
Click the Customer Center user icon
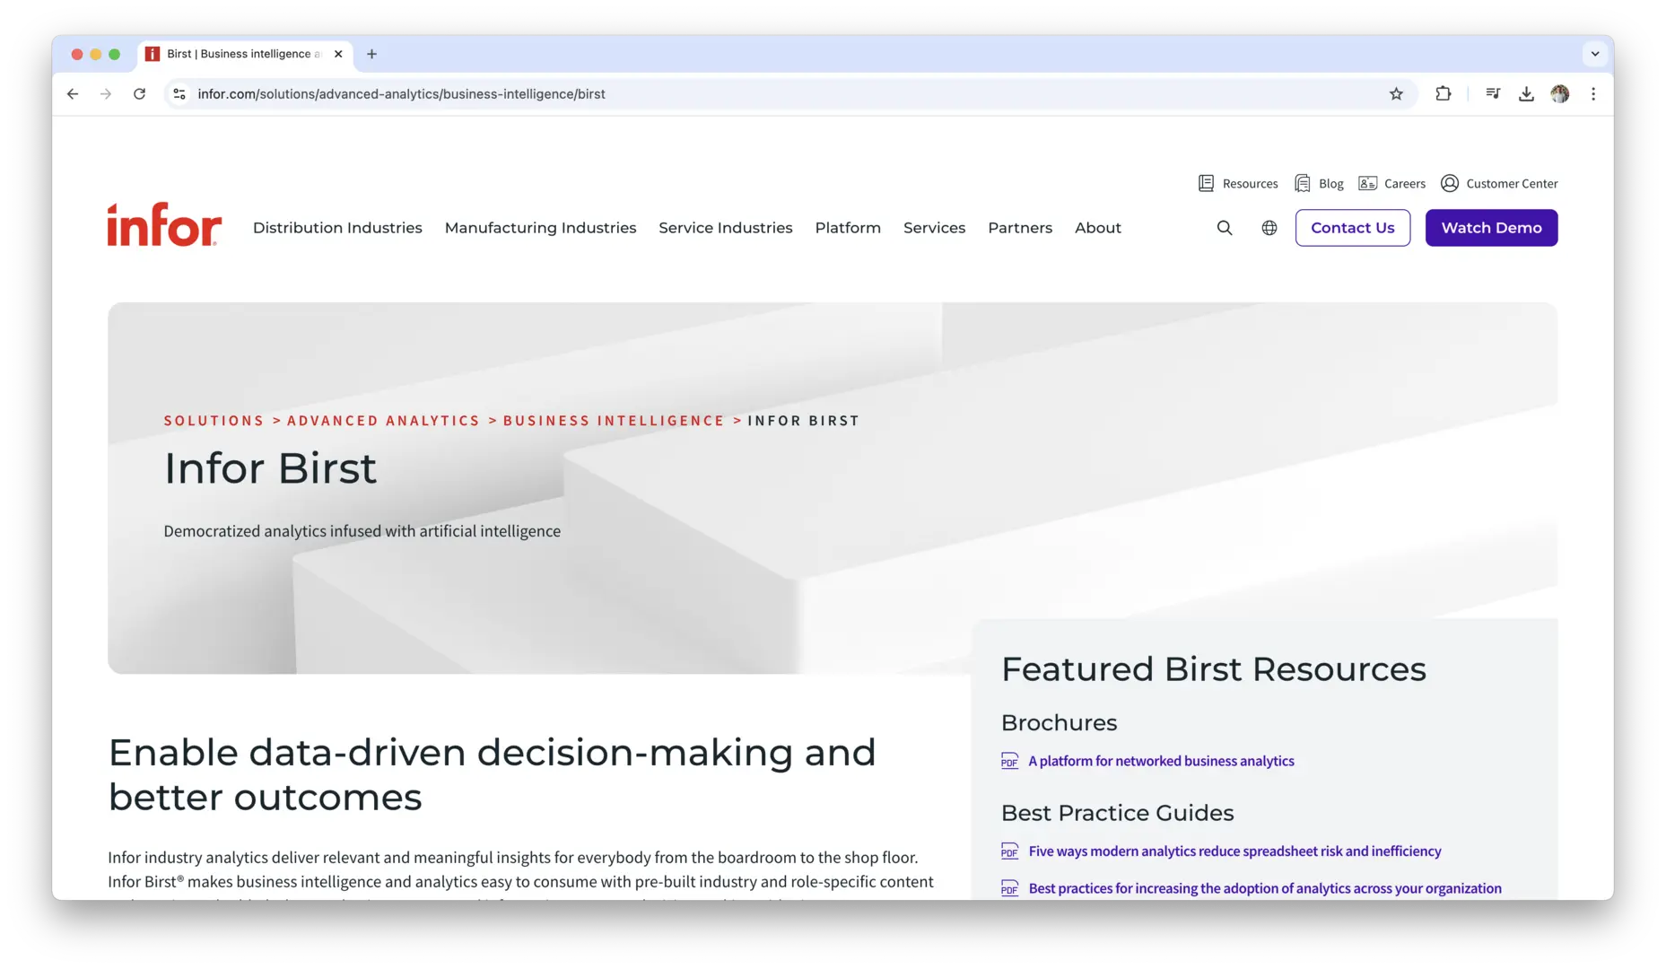pyautogui.click(x=1450, y=183)
